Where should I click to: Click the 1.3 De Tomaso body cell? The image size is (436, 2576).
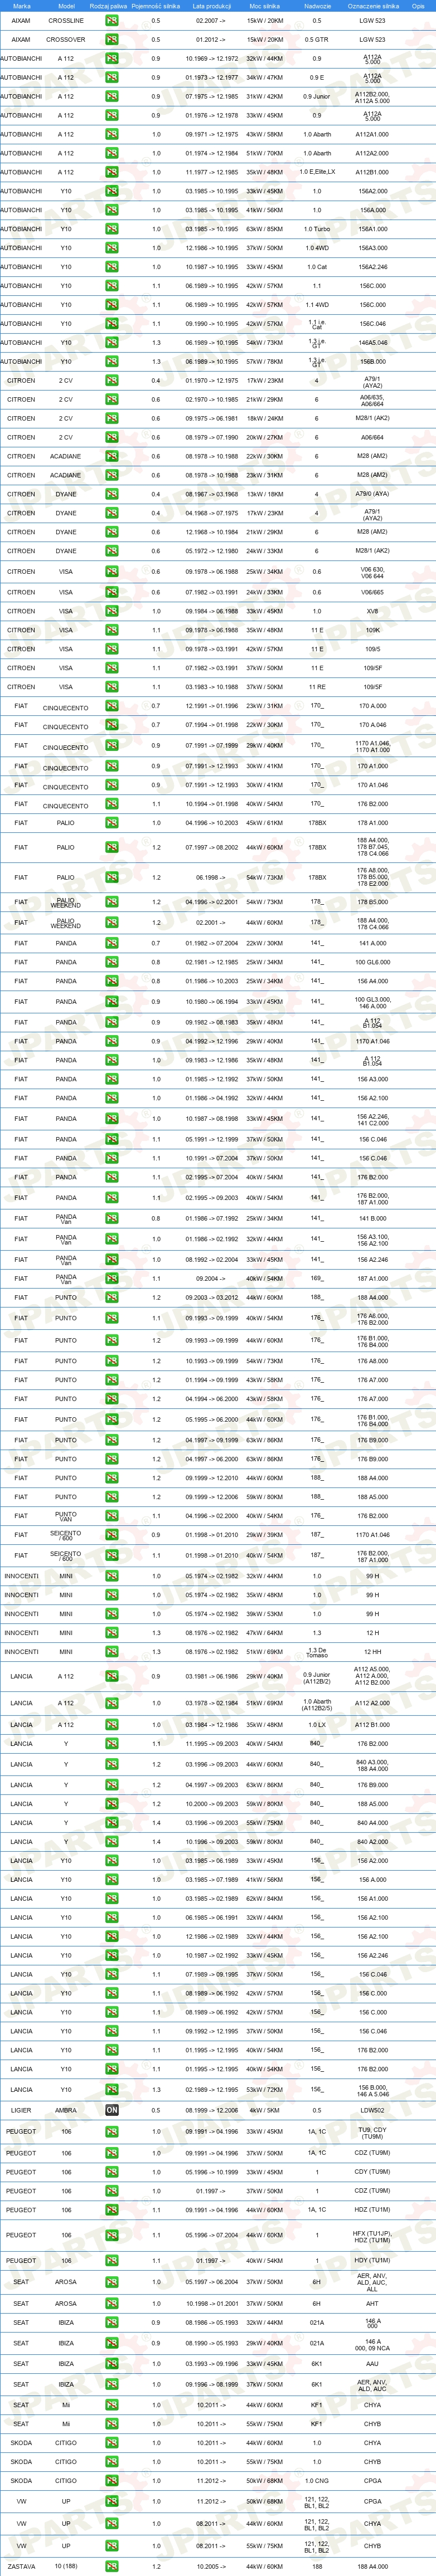tap(317, 1652)
